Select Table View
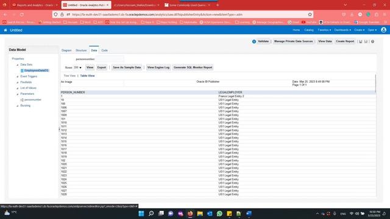 click(87, 75)
